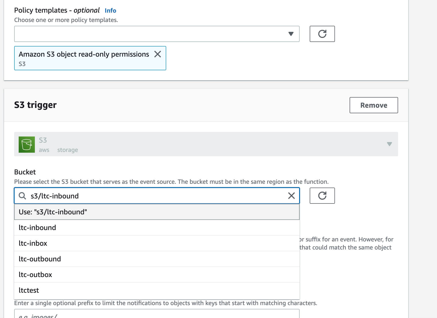
Task: Select the ltc-outbox bucket
Action: [157, 275]
